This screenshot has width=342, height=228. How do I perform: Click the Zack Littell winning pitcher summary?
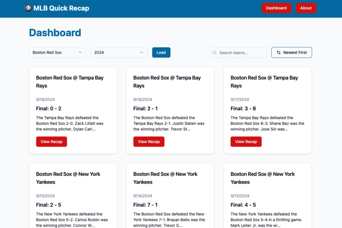point(70,124)
